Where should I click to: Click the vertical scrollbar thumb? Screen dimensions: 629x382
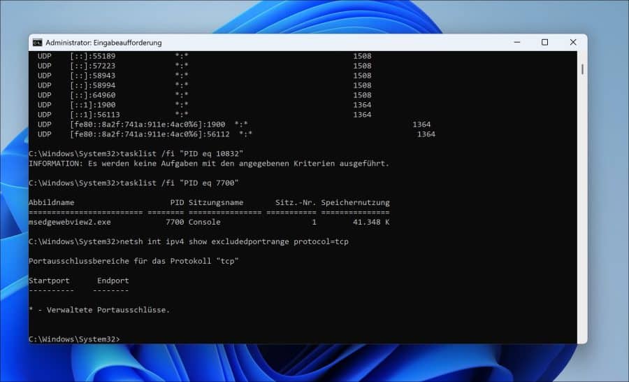[582, 70]
